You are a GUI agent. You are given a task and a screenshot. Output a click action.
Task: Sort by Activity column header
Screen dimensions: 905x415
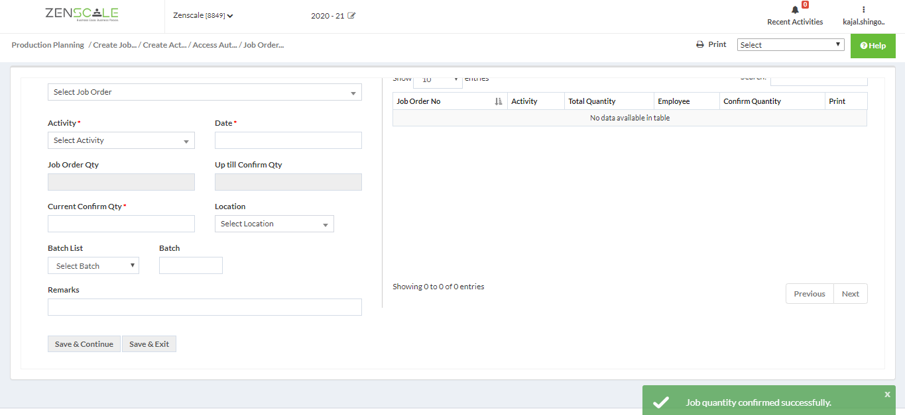click(x=536, y=101)
